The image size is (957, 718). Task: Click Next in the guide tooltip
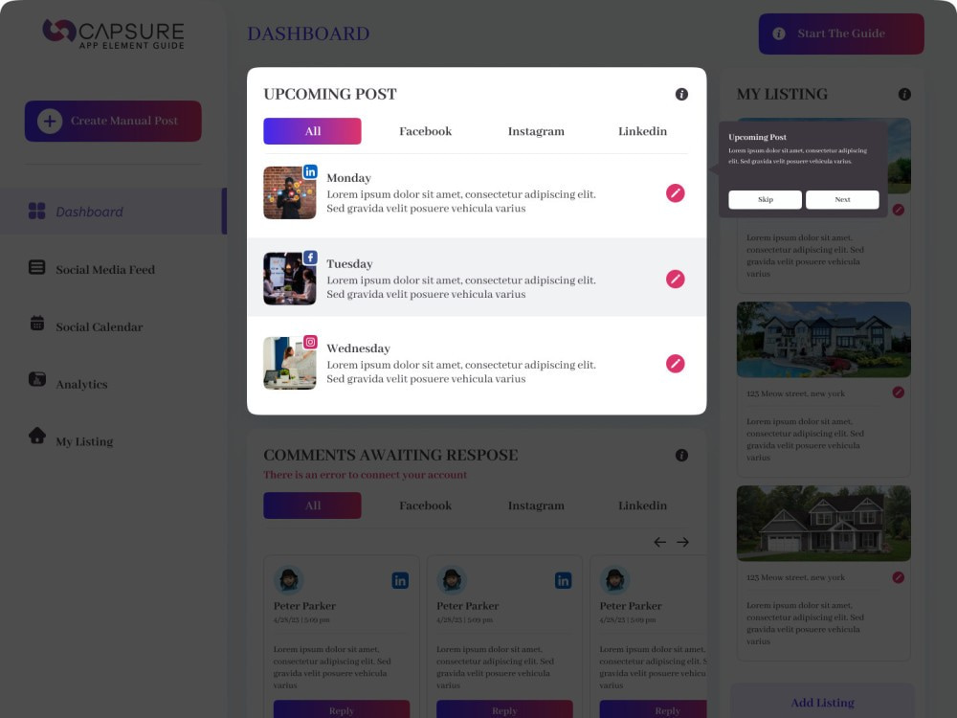(x=842, y=200)
